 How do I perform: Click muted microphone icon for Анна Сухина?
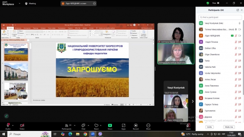click(236, 92)
